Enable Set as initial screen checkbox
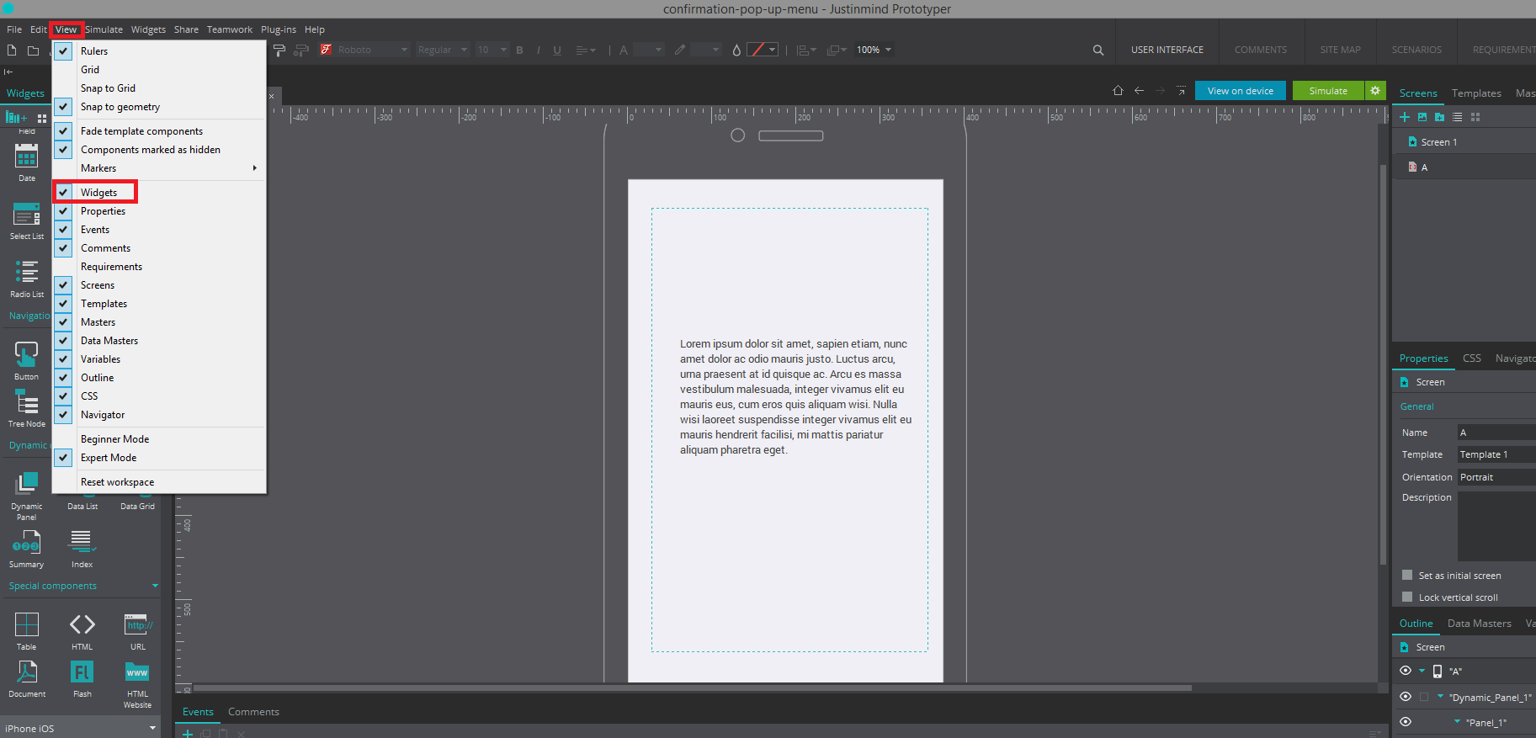The width and height of the screenshot is (1536, 738). 1407,576
